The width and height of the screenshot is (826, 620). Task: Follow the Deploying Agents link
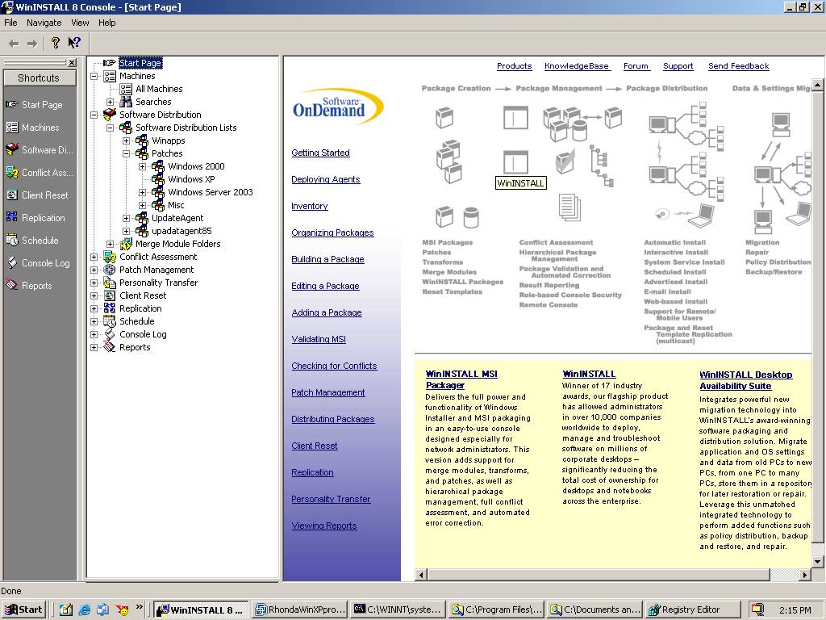[326, 179]
